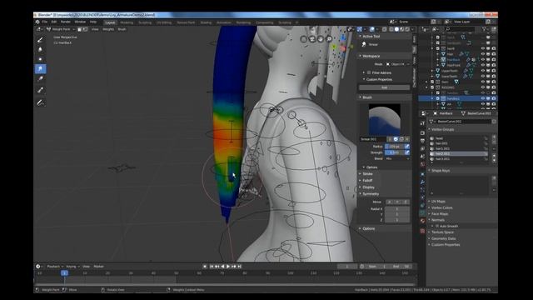Screen dimensions: 533x300
Task: Open Material properties tab
Action: click(422, 221)
